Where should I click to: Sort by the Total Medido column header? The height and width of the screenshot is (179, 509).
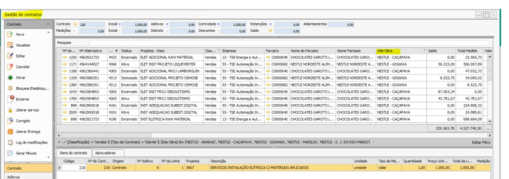pyautogui.click(x=469, y=51)
